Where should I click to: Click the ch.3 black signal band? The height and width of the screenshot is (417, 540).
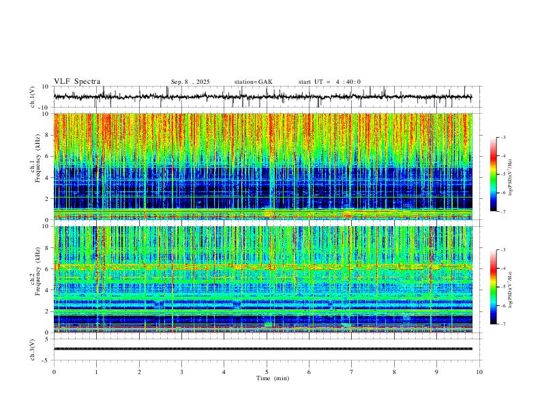tap(262, 349)
